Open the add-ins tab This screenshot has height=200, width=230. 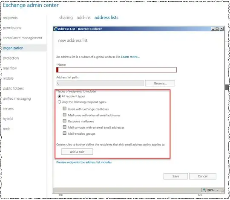[83, 17]
